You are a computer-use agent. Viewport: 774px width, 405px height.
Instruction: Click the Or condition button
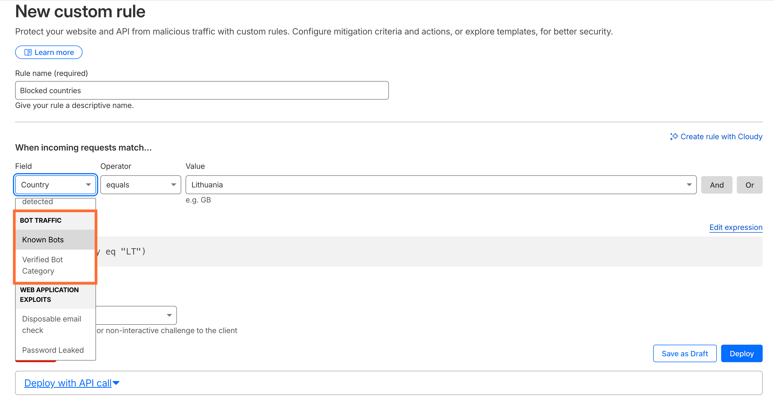coord(750,184)
